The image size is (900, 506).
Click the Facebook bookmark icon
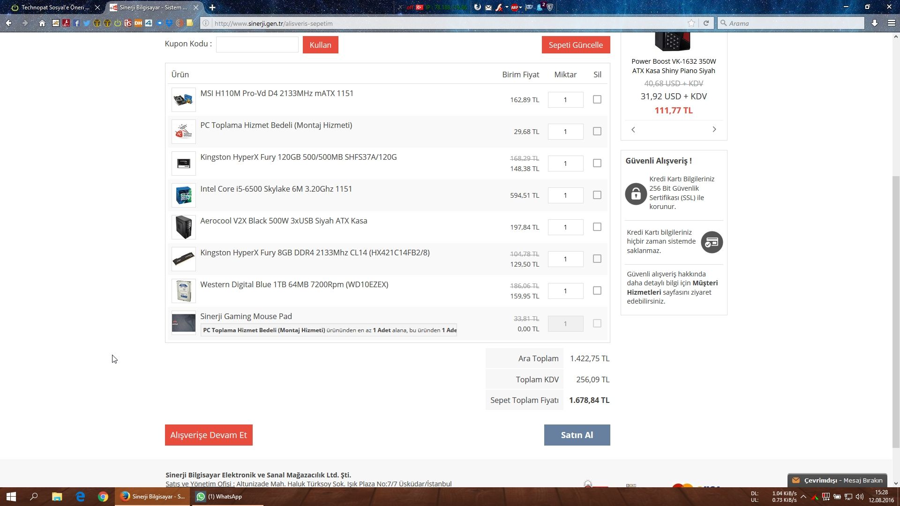(x=76, y=23)
